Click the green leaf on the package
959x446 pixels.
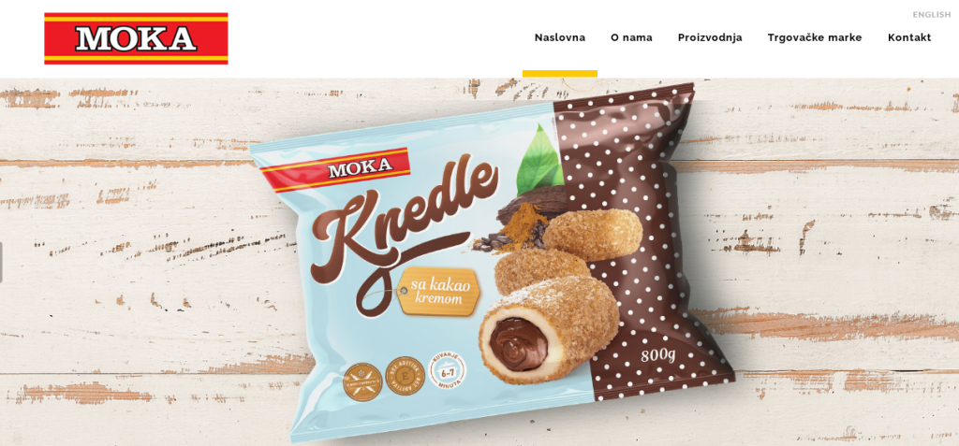pos(539,159)
